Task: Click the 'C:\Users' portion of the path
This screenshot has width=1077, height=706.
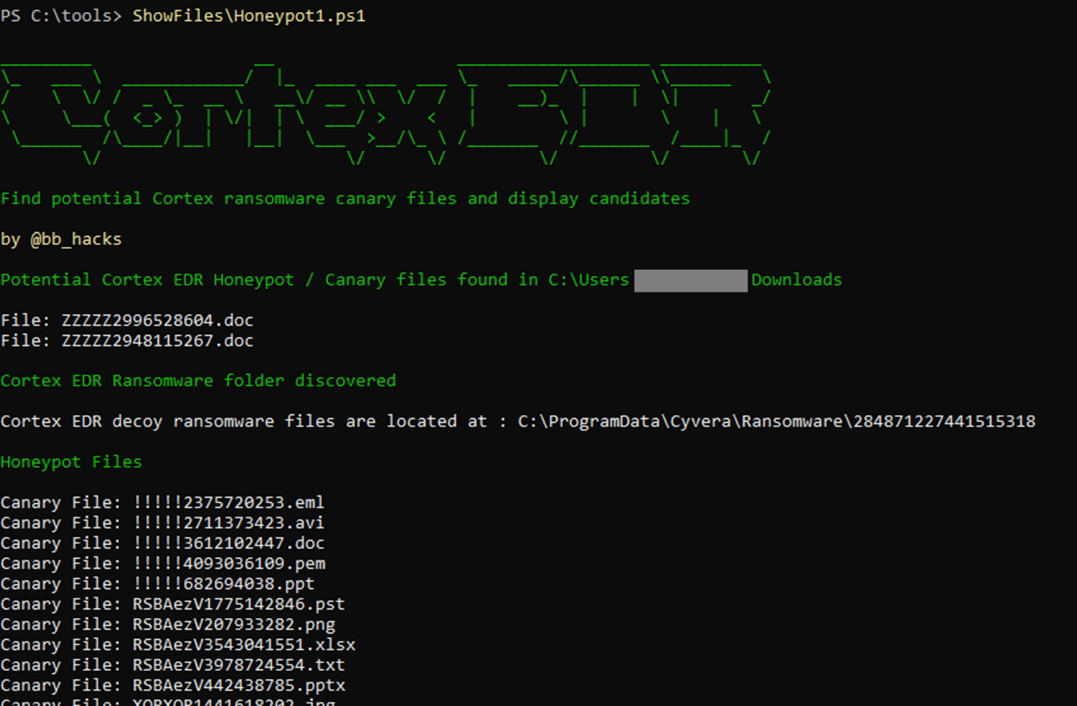Action: [589, 280]
